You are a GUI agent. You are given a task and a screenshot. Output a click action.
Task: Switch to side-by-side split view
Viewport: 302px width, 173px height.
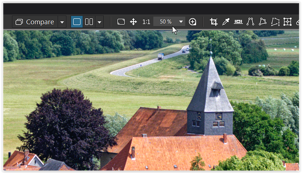coord(89,22)
